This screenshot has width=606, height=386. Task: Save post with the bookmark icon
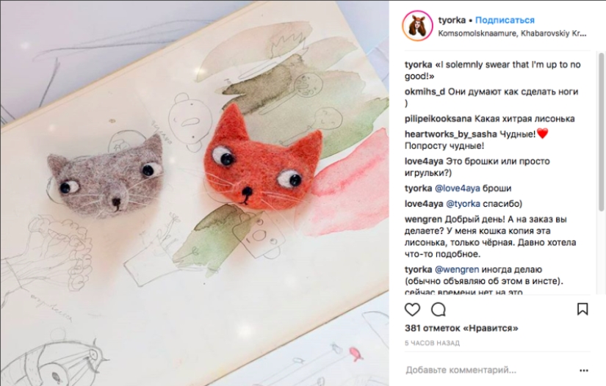(x=582, y=309)
